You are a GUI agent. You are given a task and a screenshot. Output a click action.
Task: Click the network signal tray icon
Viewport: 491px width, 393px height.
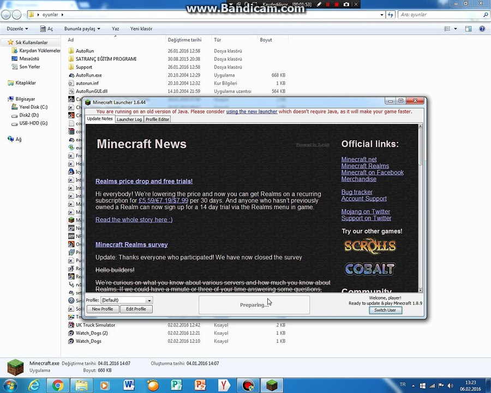432,385
